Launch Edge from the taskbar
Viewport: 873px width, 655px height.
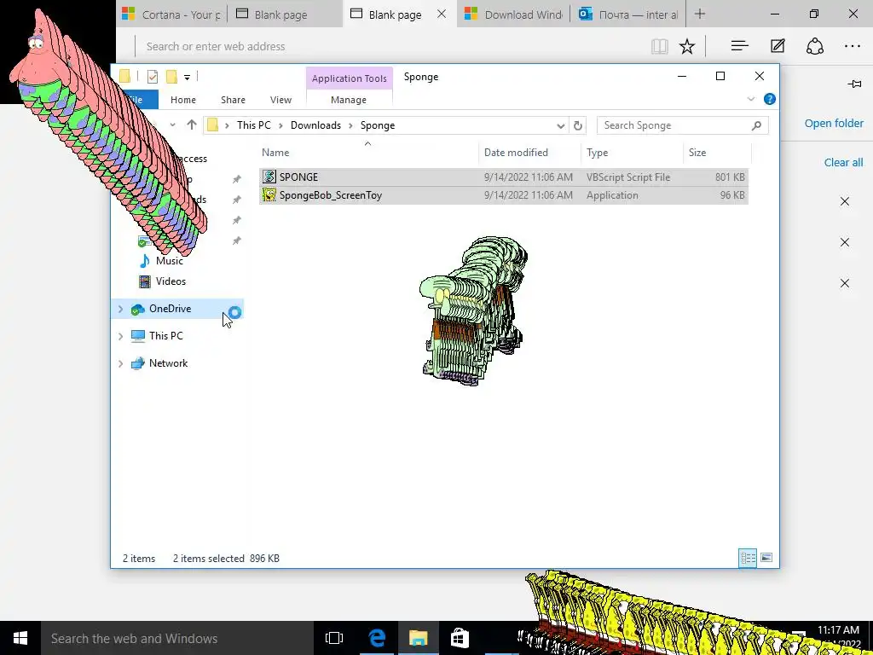click(377, 638)
